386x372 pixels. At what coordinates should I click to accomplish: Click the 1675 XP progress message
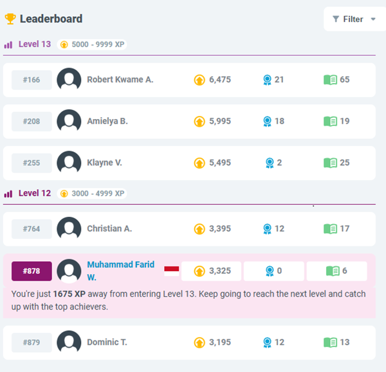pos(188,301)
